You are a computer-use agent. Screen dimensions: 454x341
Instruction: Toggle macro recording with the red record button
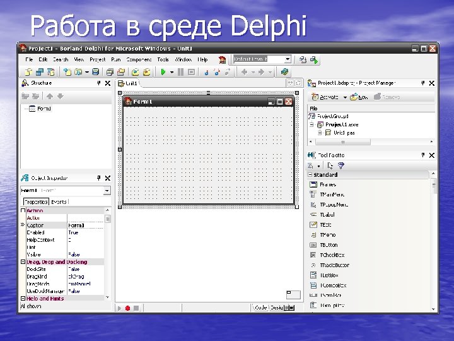click(127, 308)
